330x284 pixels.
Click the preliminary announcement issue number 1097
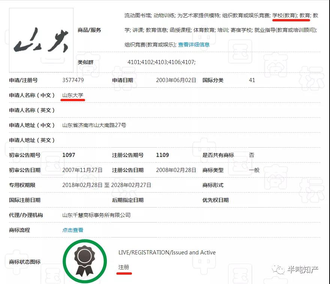[x=69, y=155]
